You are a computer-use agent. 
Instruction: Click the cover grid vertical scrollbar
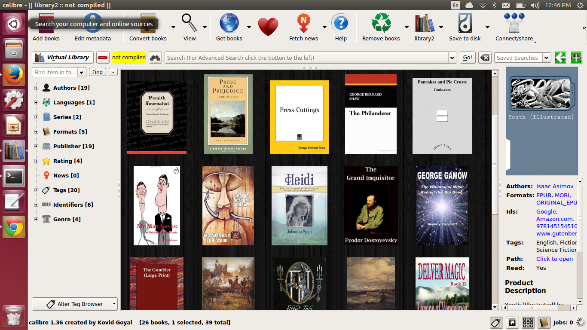[x=495, y=190]
